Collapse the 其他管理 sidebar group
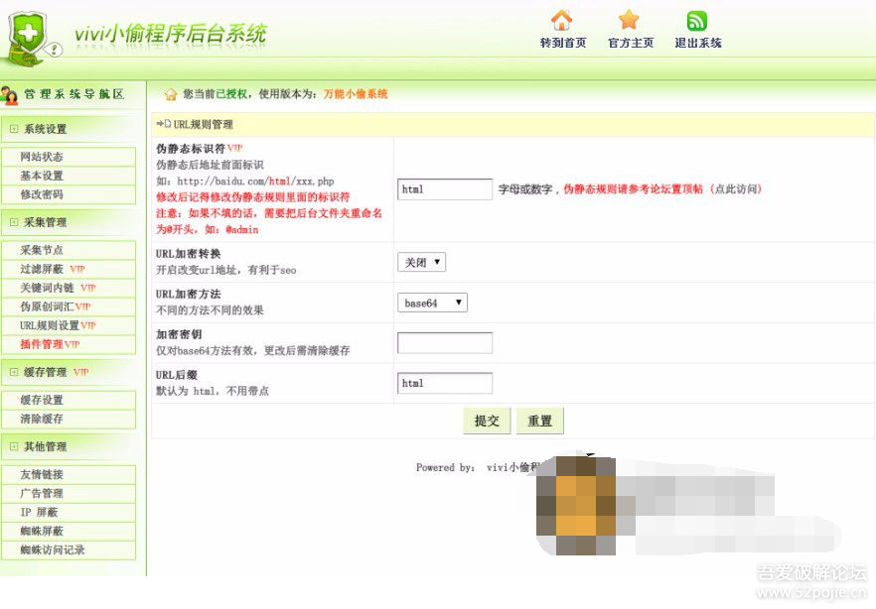 [14, 446]
